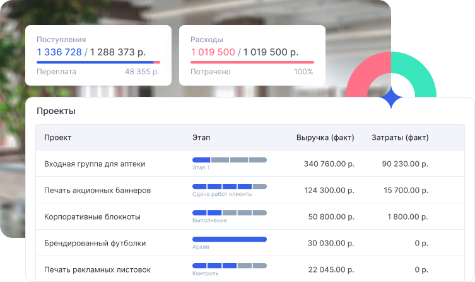Open project Печать акционных баннеров

click(97, 190)
